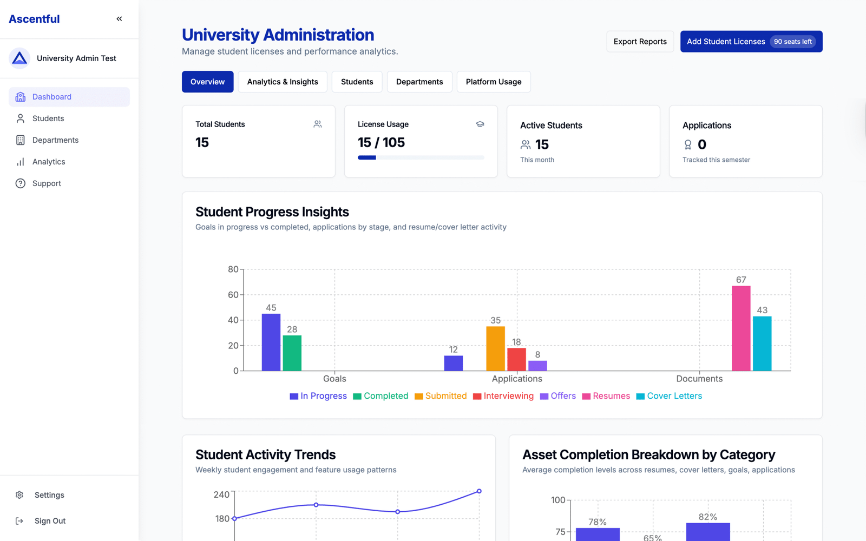This screenshot has height=541, width=866.
Task: Click the Sign Out arrow icon
Action: tap(19, 521)
